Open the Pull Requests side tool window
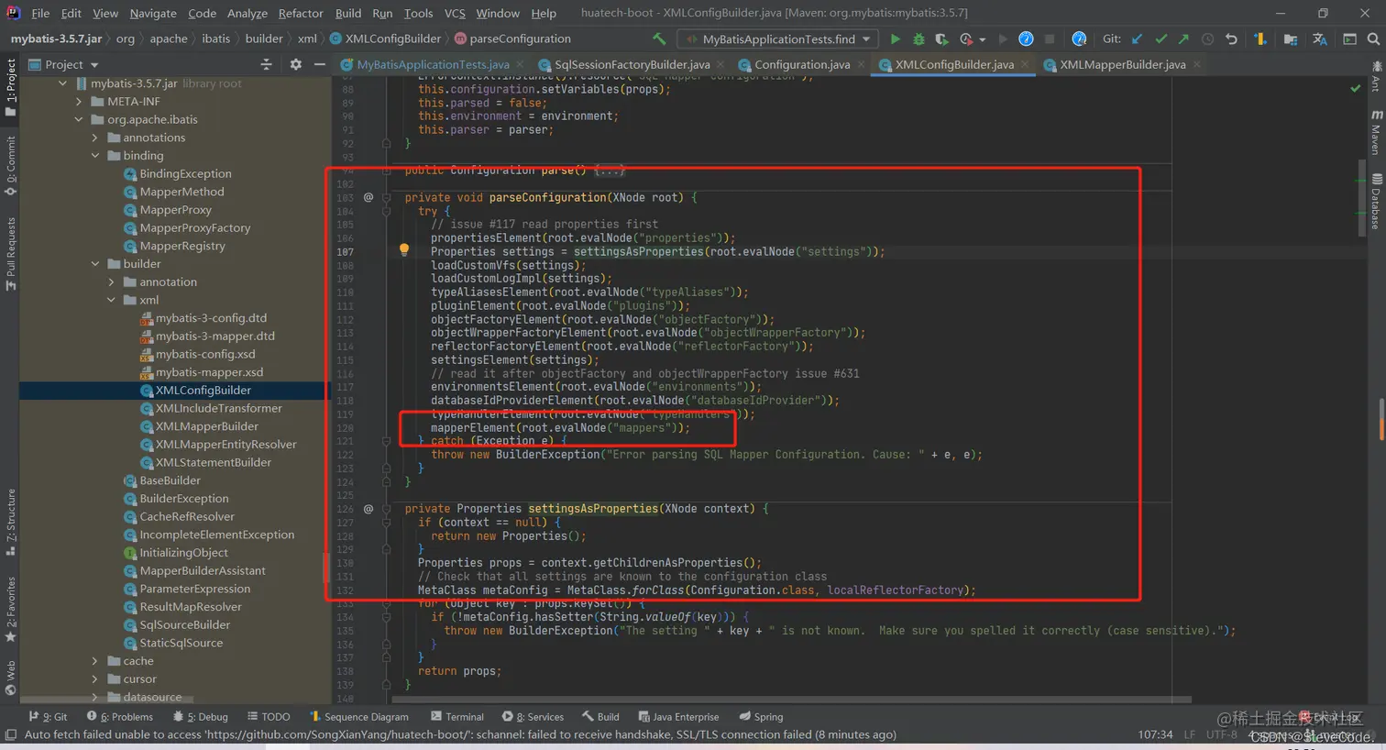 click(x=10, y=254)
